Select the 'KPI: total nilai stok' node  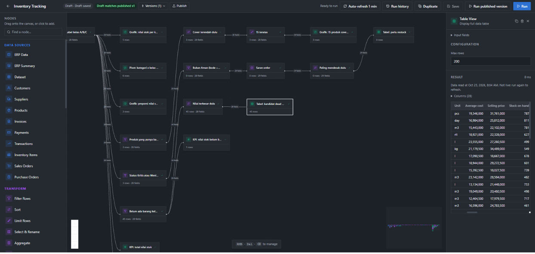[139, 247]
